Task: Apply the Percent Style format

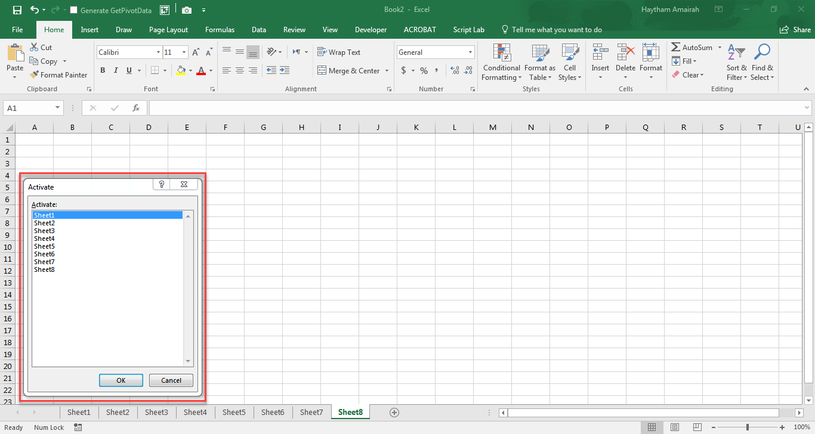Action: 423,70
